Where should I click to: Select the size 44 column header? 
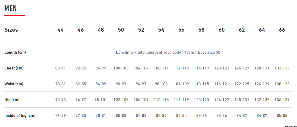(61, 30)
